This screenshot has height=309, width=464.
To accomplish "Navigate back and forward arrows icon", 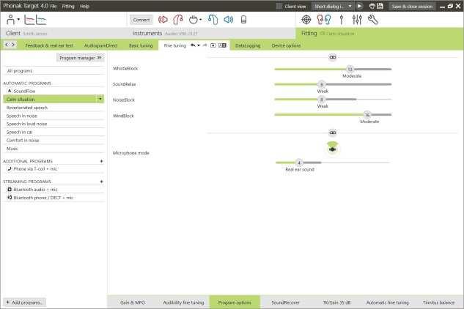I will point(10,45).
